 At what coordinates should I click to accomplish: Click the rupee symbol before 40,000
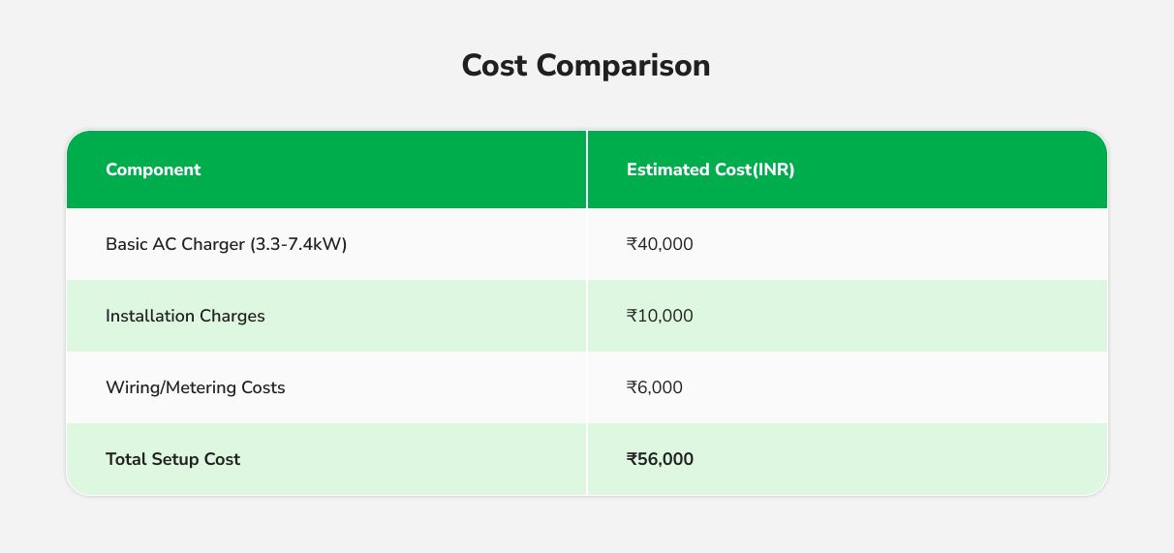632,244
